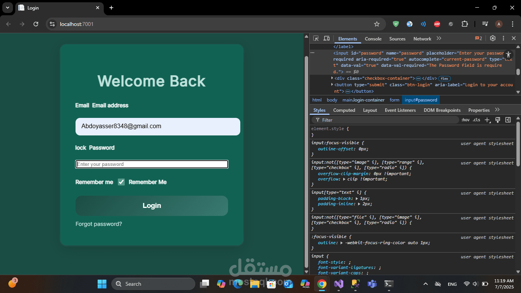Viewport: 521px width, 293px height.
Task: Expand the padding-block shorthand property
Action: point(357,198)
